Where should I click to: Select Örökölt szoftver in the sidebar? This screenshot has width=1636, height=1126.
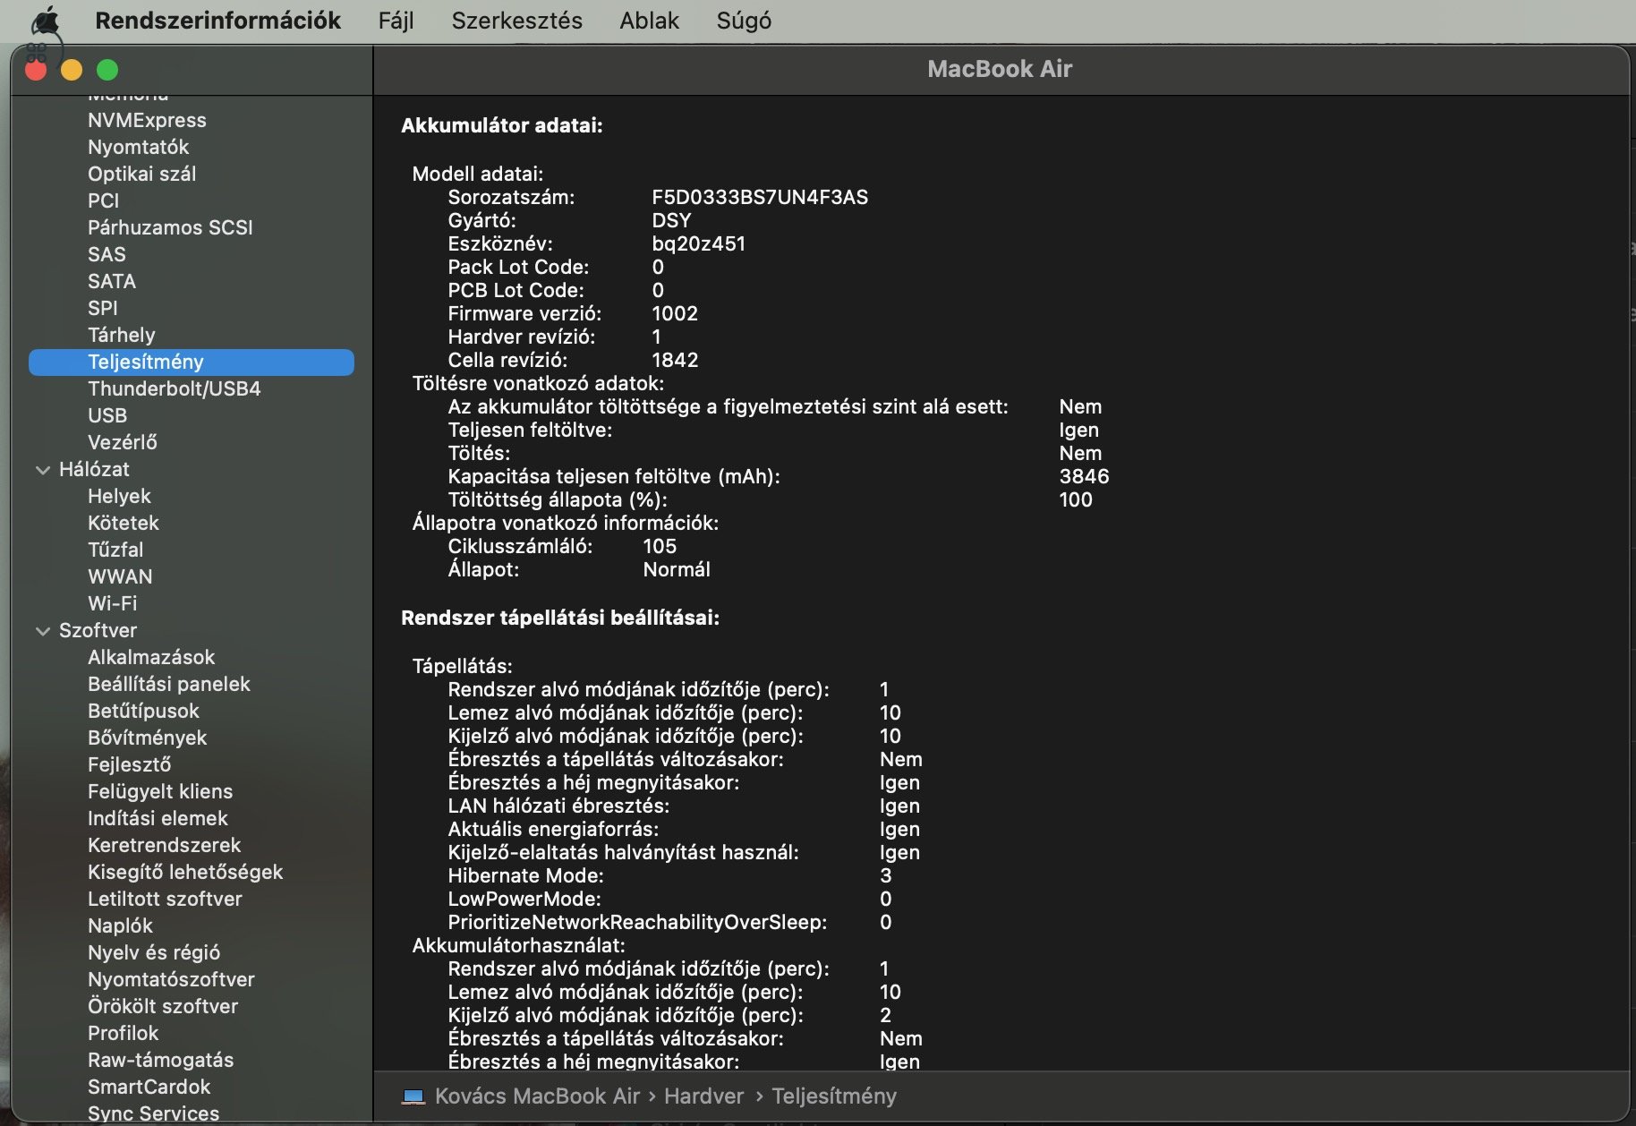pyautogui.click(x=163, y=1006)
